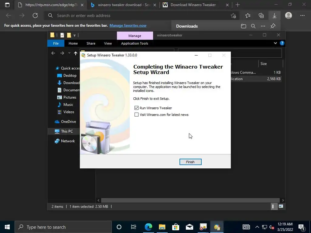Open Music folder in navigation pane
Viewport: 311px width, 233px height.
[65, 105]
